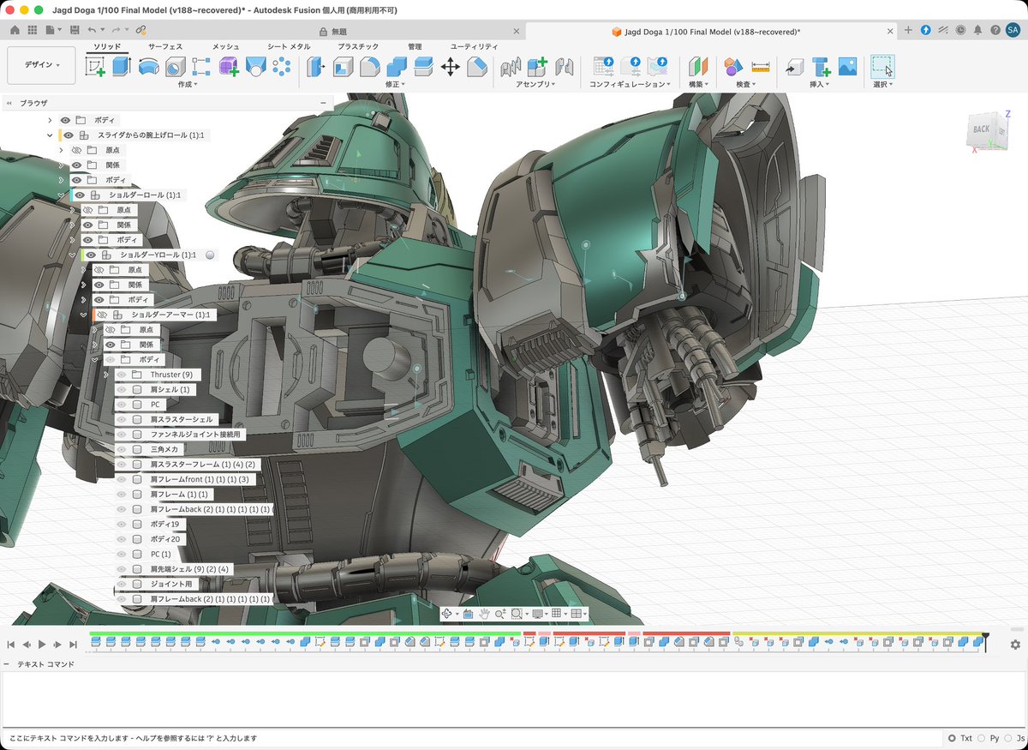1028x750 pixels.
Task: Pick the Hole tool icon
Action: [175, 67]
